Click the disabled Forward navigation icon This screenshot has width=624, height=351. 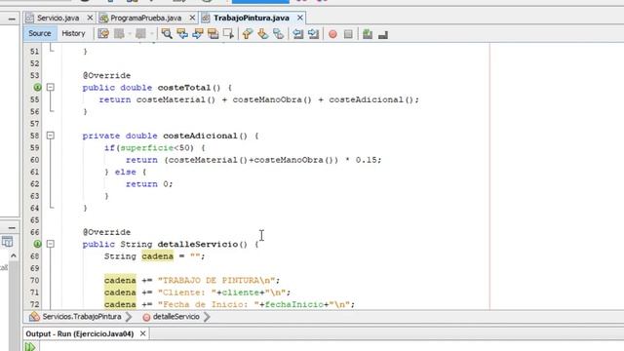coord(140,34)
